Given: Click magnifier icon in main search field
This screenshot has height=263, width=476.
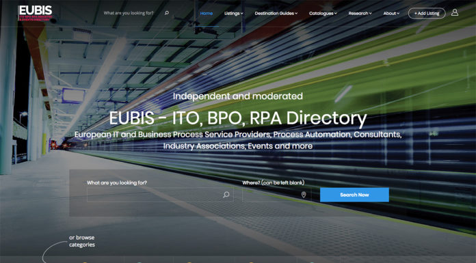Looking at the screenshot, I should [x=226, y=195].
